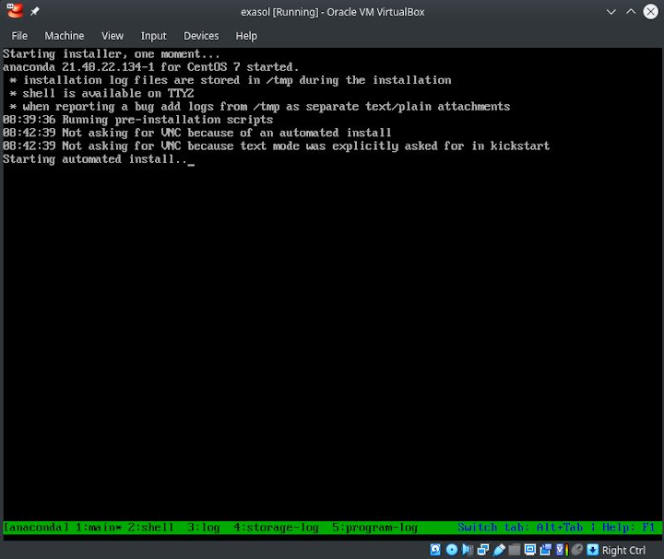Click the 'anaconda 21.48.22.134-1 for CentOS 7 started.' line

tap(150, 67)
